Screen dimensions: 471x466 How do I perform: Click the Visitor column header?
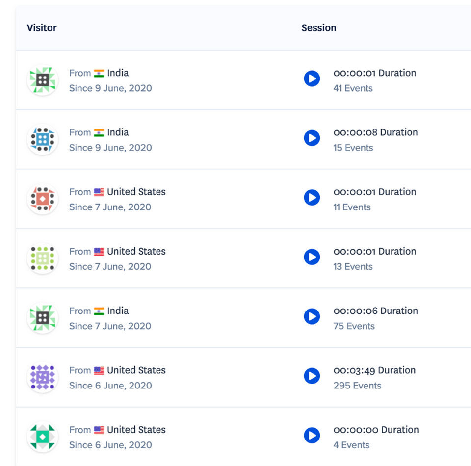(42, 27)
